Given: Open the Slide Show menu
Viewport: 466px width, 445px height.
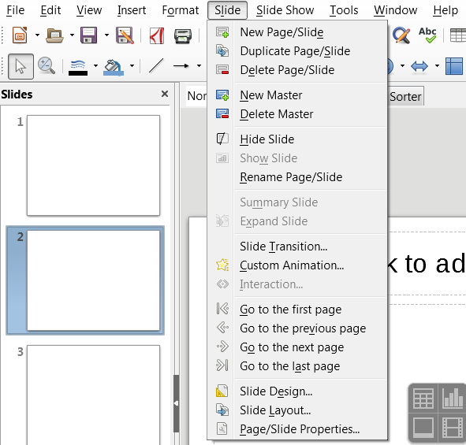Looking at the screenshot, I should click(x=285, y=10).
